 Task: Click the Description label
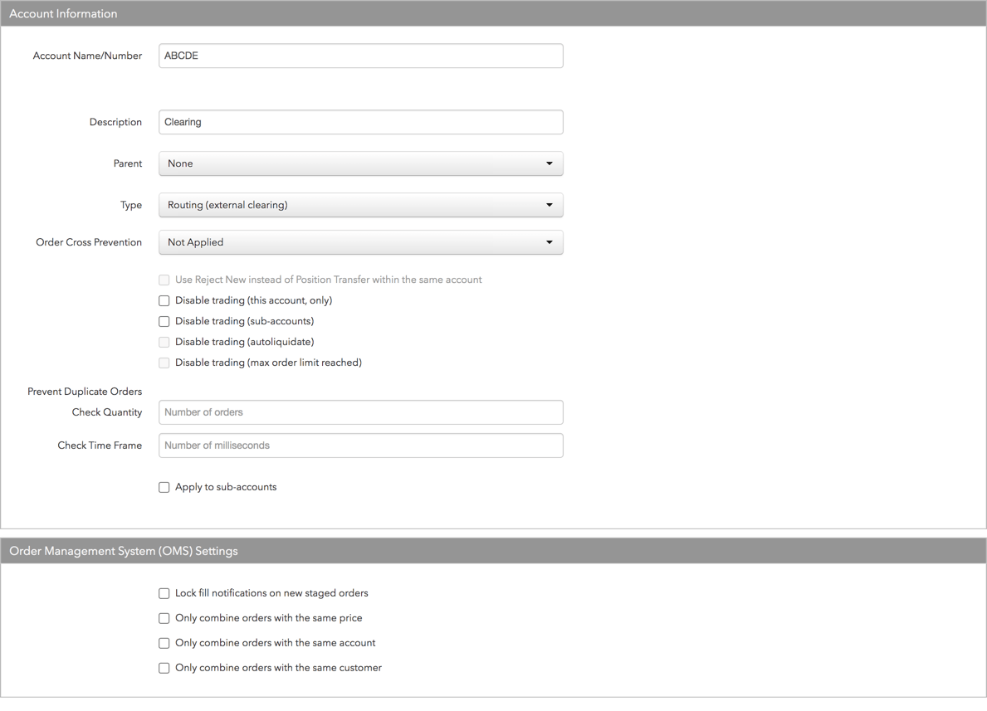(116, 122)
